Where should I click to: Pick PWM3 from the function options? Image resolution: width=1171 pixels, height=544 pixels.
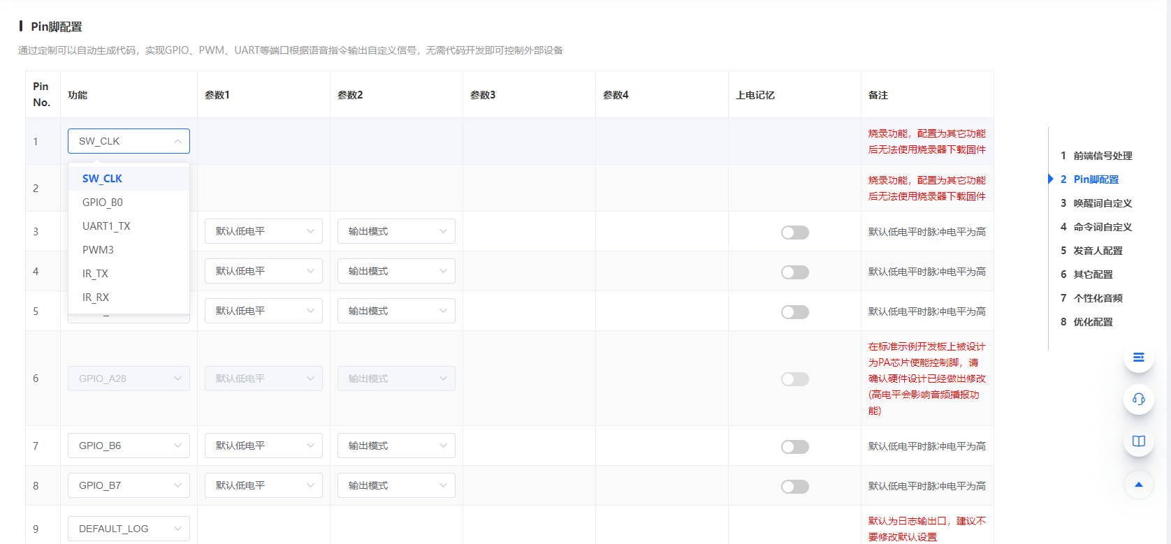98,250
